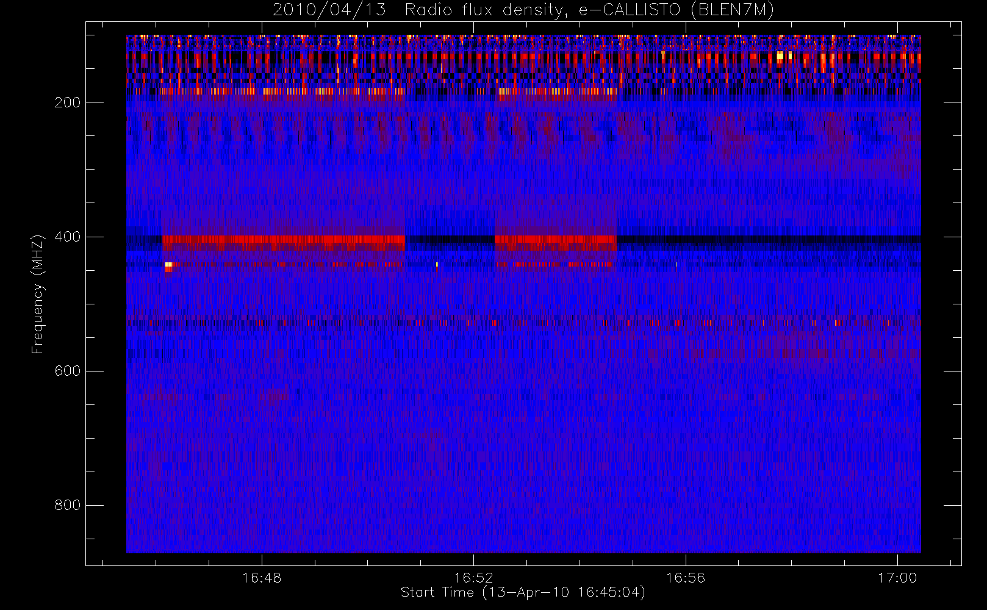This screenshot has height=610, width=987.
Task: Click the 800 frequency tick label
Action: 67,505
